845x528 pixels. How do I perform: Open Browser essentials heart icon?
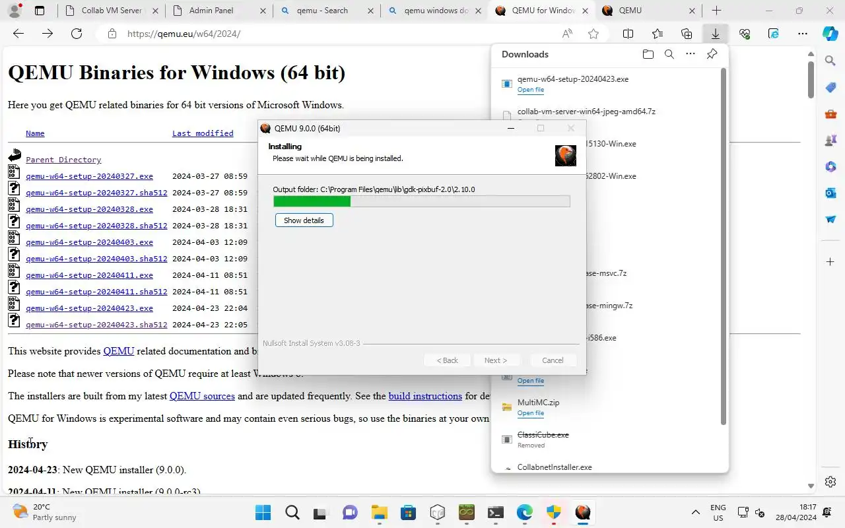745,34
